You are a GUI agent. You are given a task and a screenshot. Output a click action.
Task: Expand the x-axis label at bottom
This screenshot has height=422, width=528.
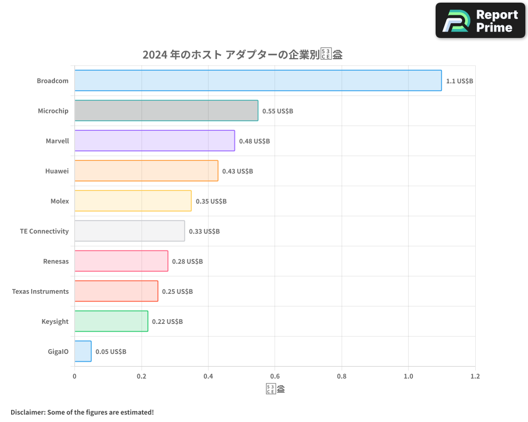pyautogui.click(x=275, y=388)
